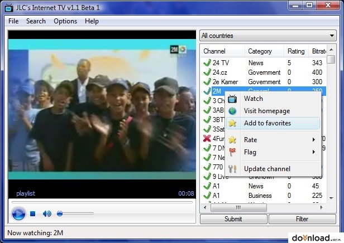The width and height of the screenshot is (344, 243).
Task: Click the green checkmark icon for 770
Action: coord(207,167)
